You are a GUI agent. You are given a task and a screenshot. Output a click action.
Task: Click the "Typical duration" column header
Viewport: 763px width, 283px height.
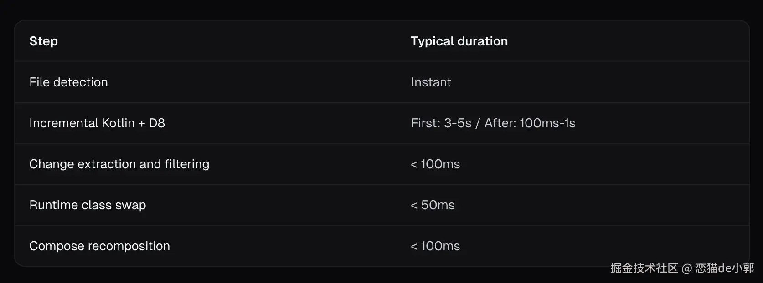coord(459,41)
